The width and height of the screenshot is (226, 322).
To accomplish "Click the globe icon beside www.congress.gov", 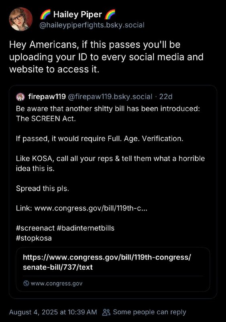I will pyautogui.click(x=26, y=283).
